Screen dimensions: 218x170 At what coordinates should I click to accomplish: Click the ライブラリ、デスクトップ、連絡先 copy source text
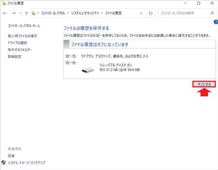(115, 56)
